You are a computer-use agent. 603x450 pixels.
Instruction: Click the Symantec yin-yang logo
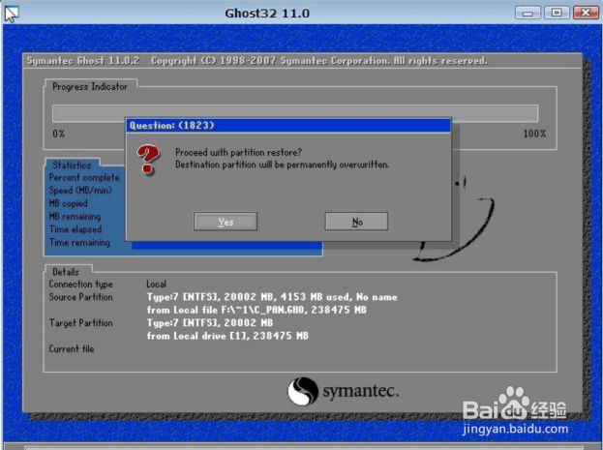303,391
